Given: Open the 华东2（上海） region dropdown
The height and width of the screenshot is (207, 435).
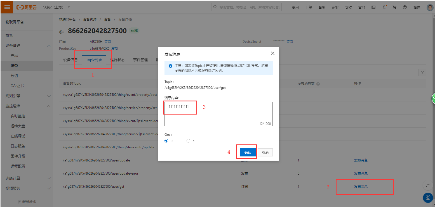Looking at the screenshot, I should point(57,7).
